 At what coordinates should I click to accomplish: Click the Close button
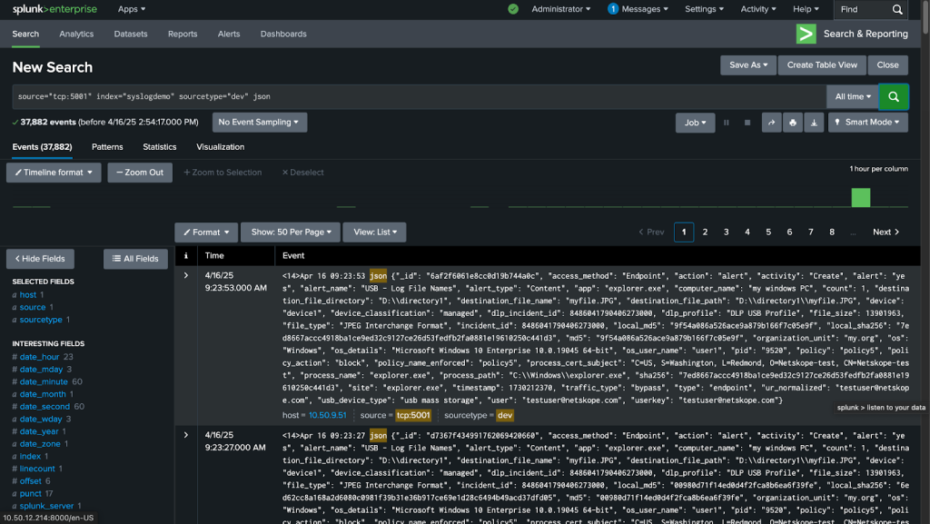[887, 65]
